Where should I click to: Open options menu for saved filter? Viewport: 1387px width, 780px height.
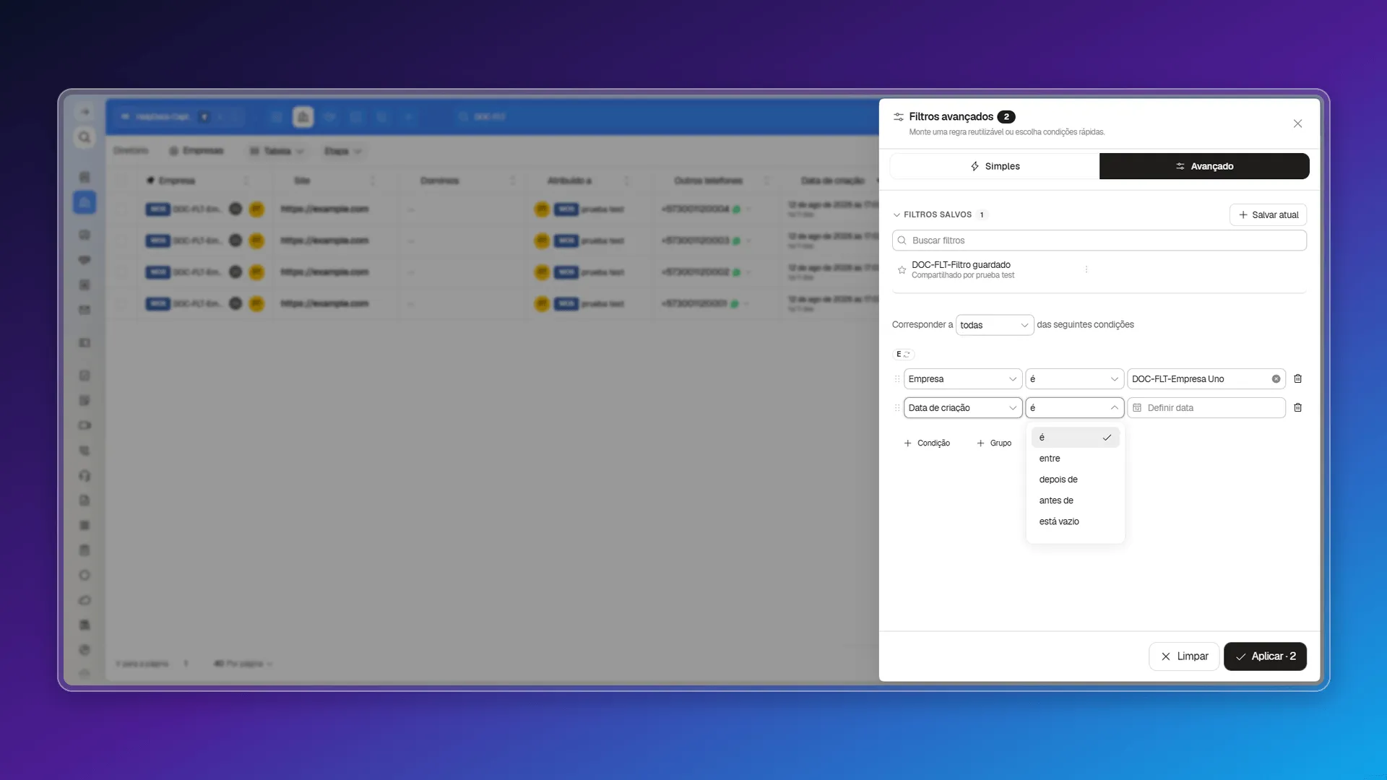pos(1086,269)
